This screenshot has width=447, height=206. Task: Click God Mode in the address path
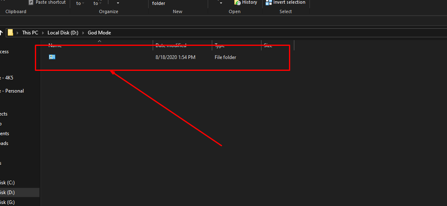(99, 33)
